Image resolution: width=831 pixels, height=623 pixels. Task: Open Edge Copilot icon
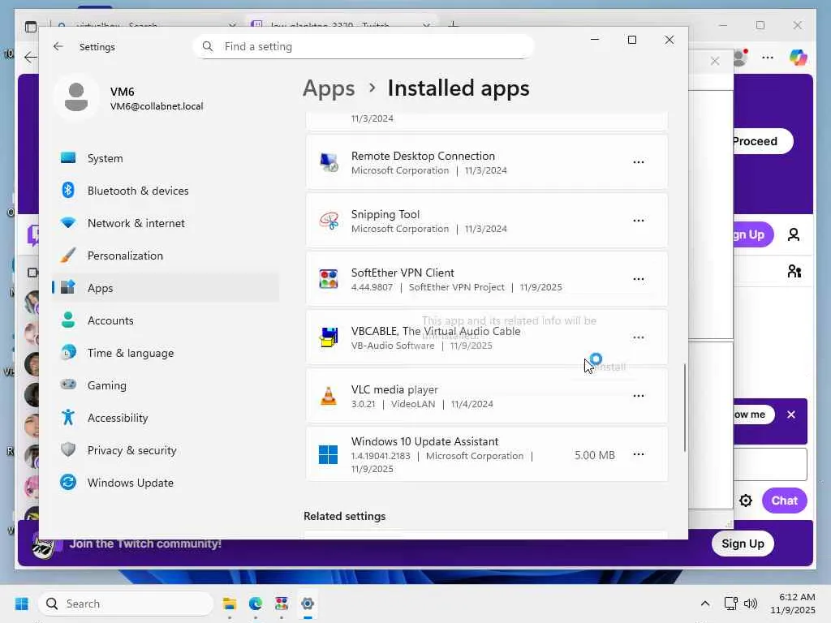tap(799, 58)
